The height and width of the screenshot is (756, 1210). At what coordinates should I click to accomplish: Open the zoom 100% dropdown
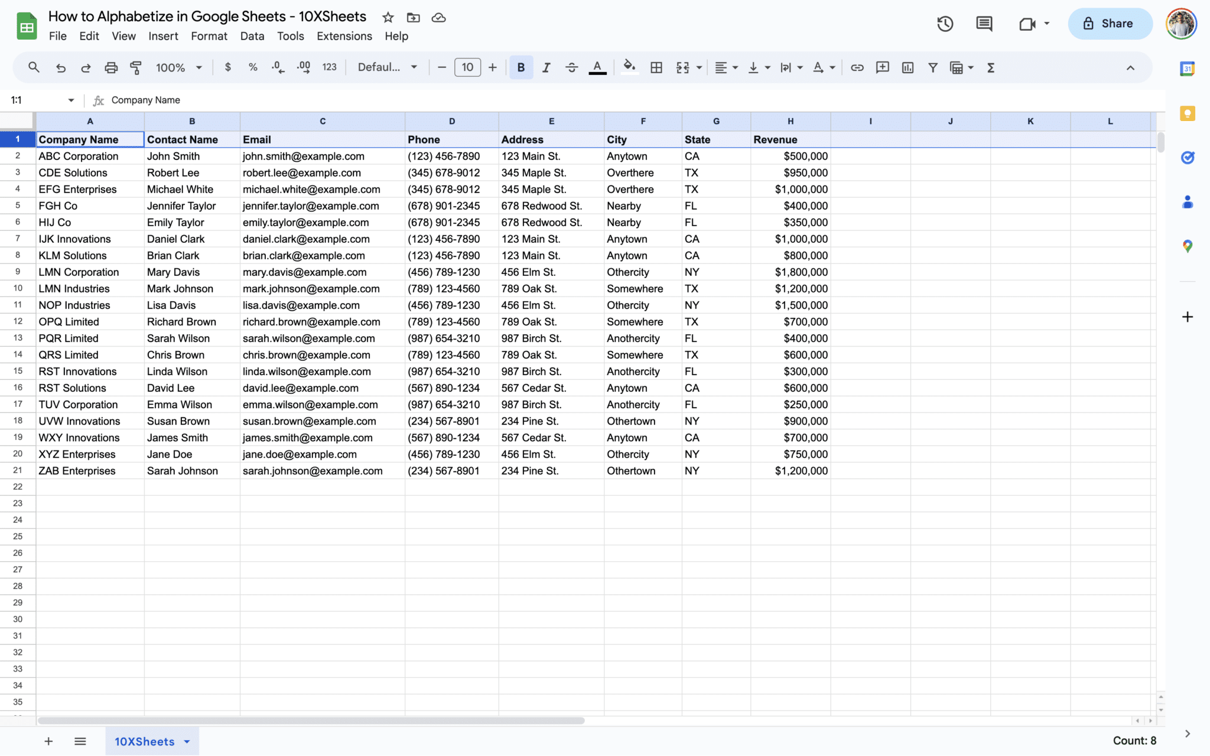pos(178,67)
